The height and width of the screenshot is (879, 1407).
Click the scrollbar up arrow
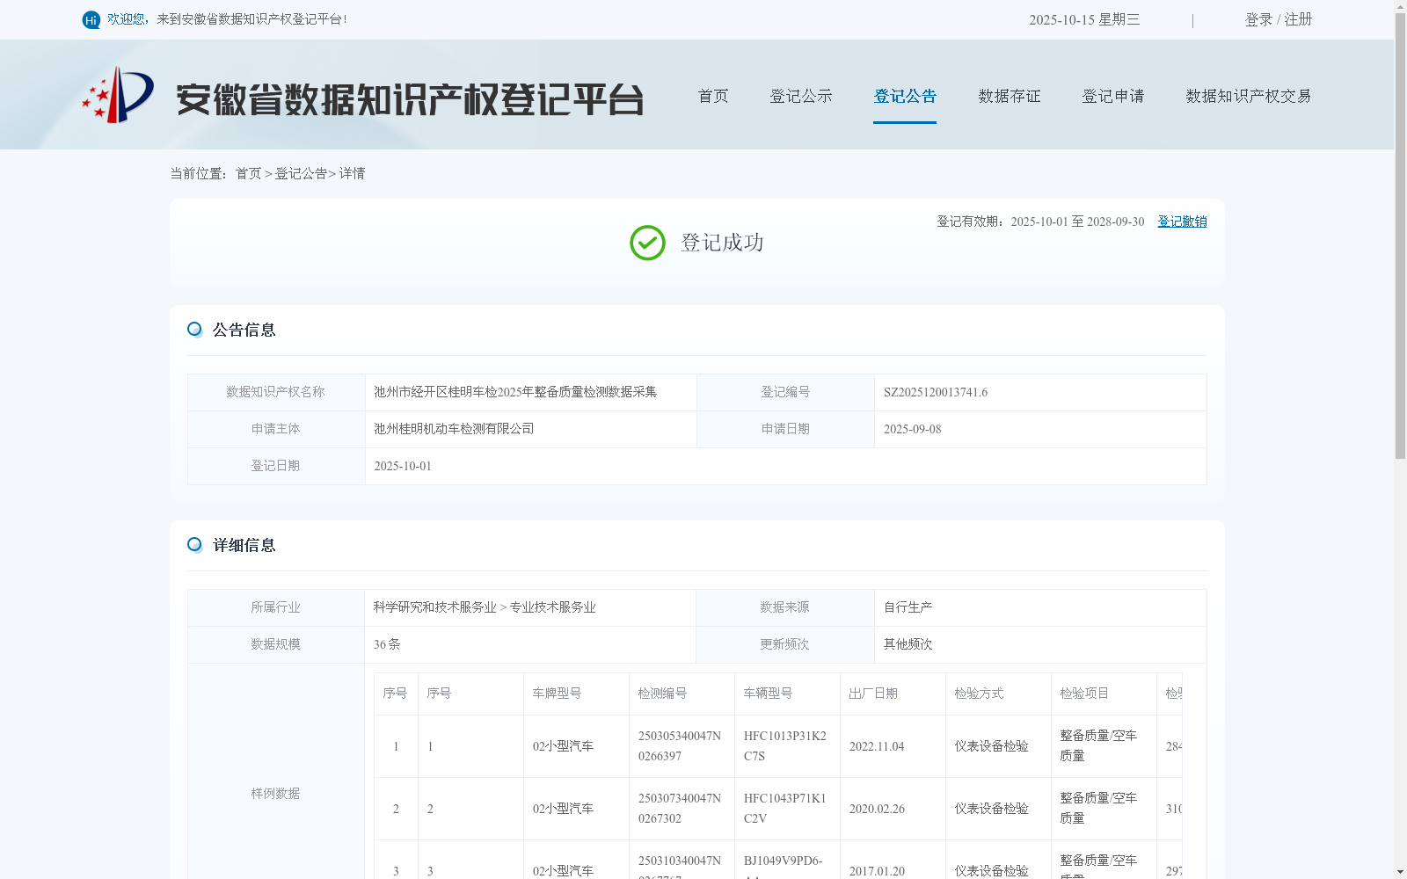1400,5
